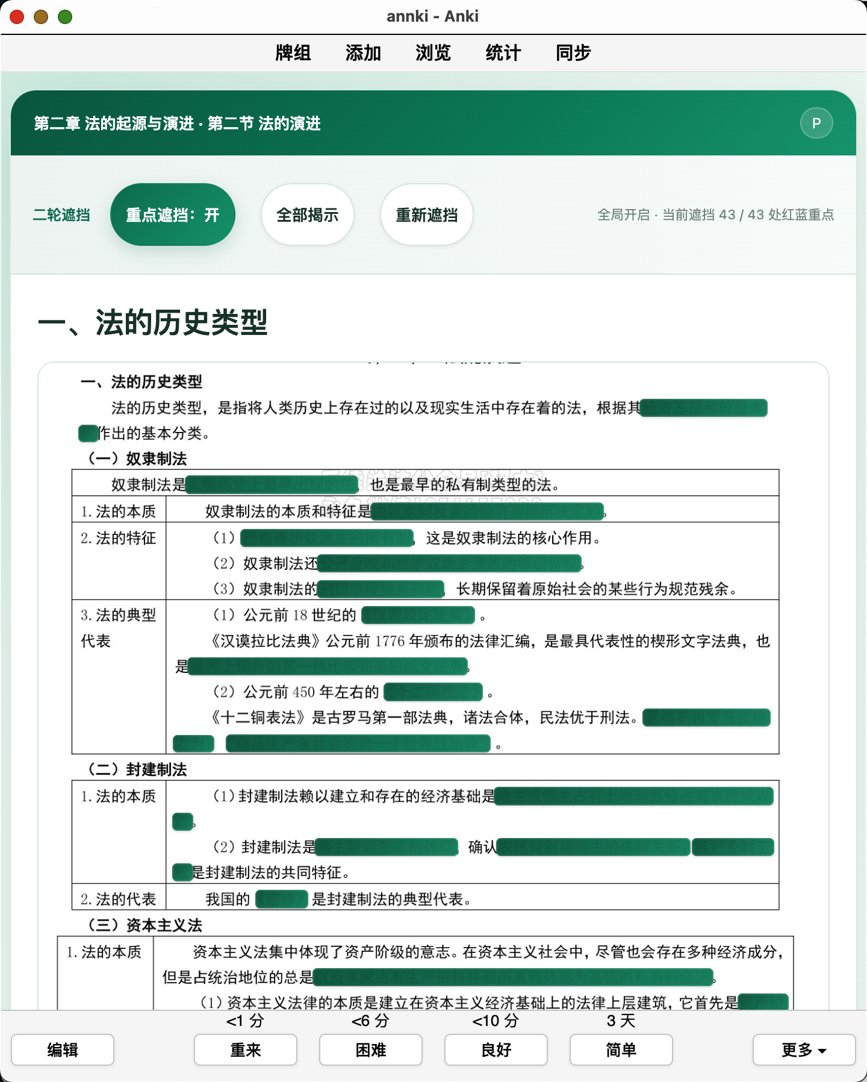Reveal mask after 公元前 18 世纪的
Image resolution: width=867 pixels, height=1082 pixels.
tap(418, 615)
